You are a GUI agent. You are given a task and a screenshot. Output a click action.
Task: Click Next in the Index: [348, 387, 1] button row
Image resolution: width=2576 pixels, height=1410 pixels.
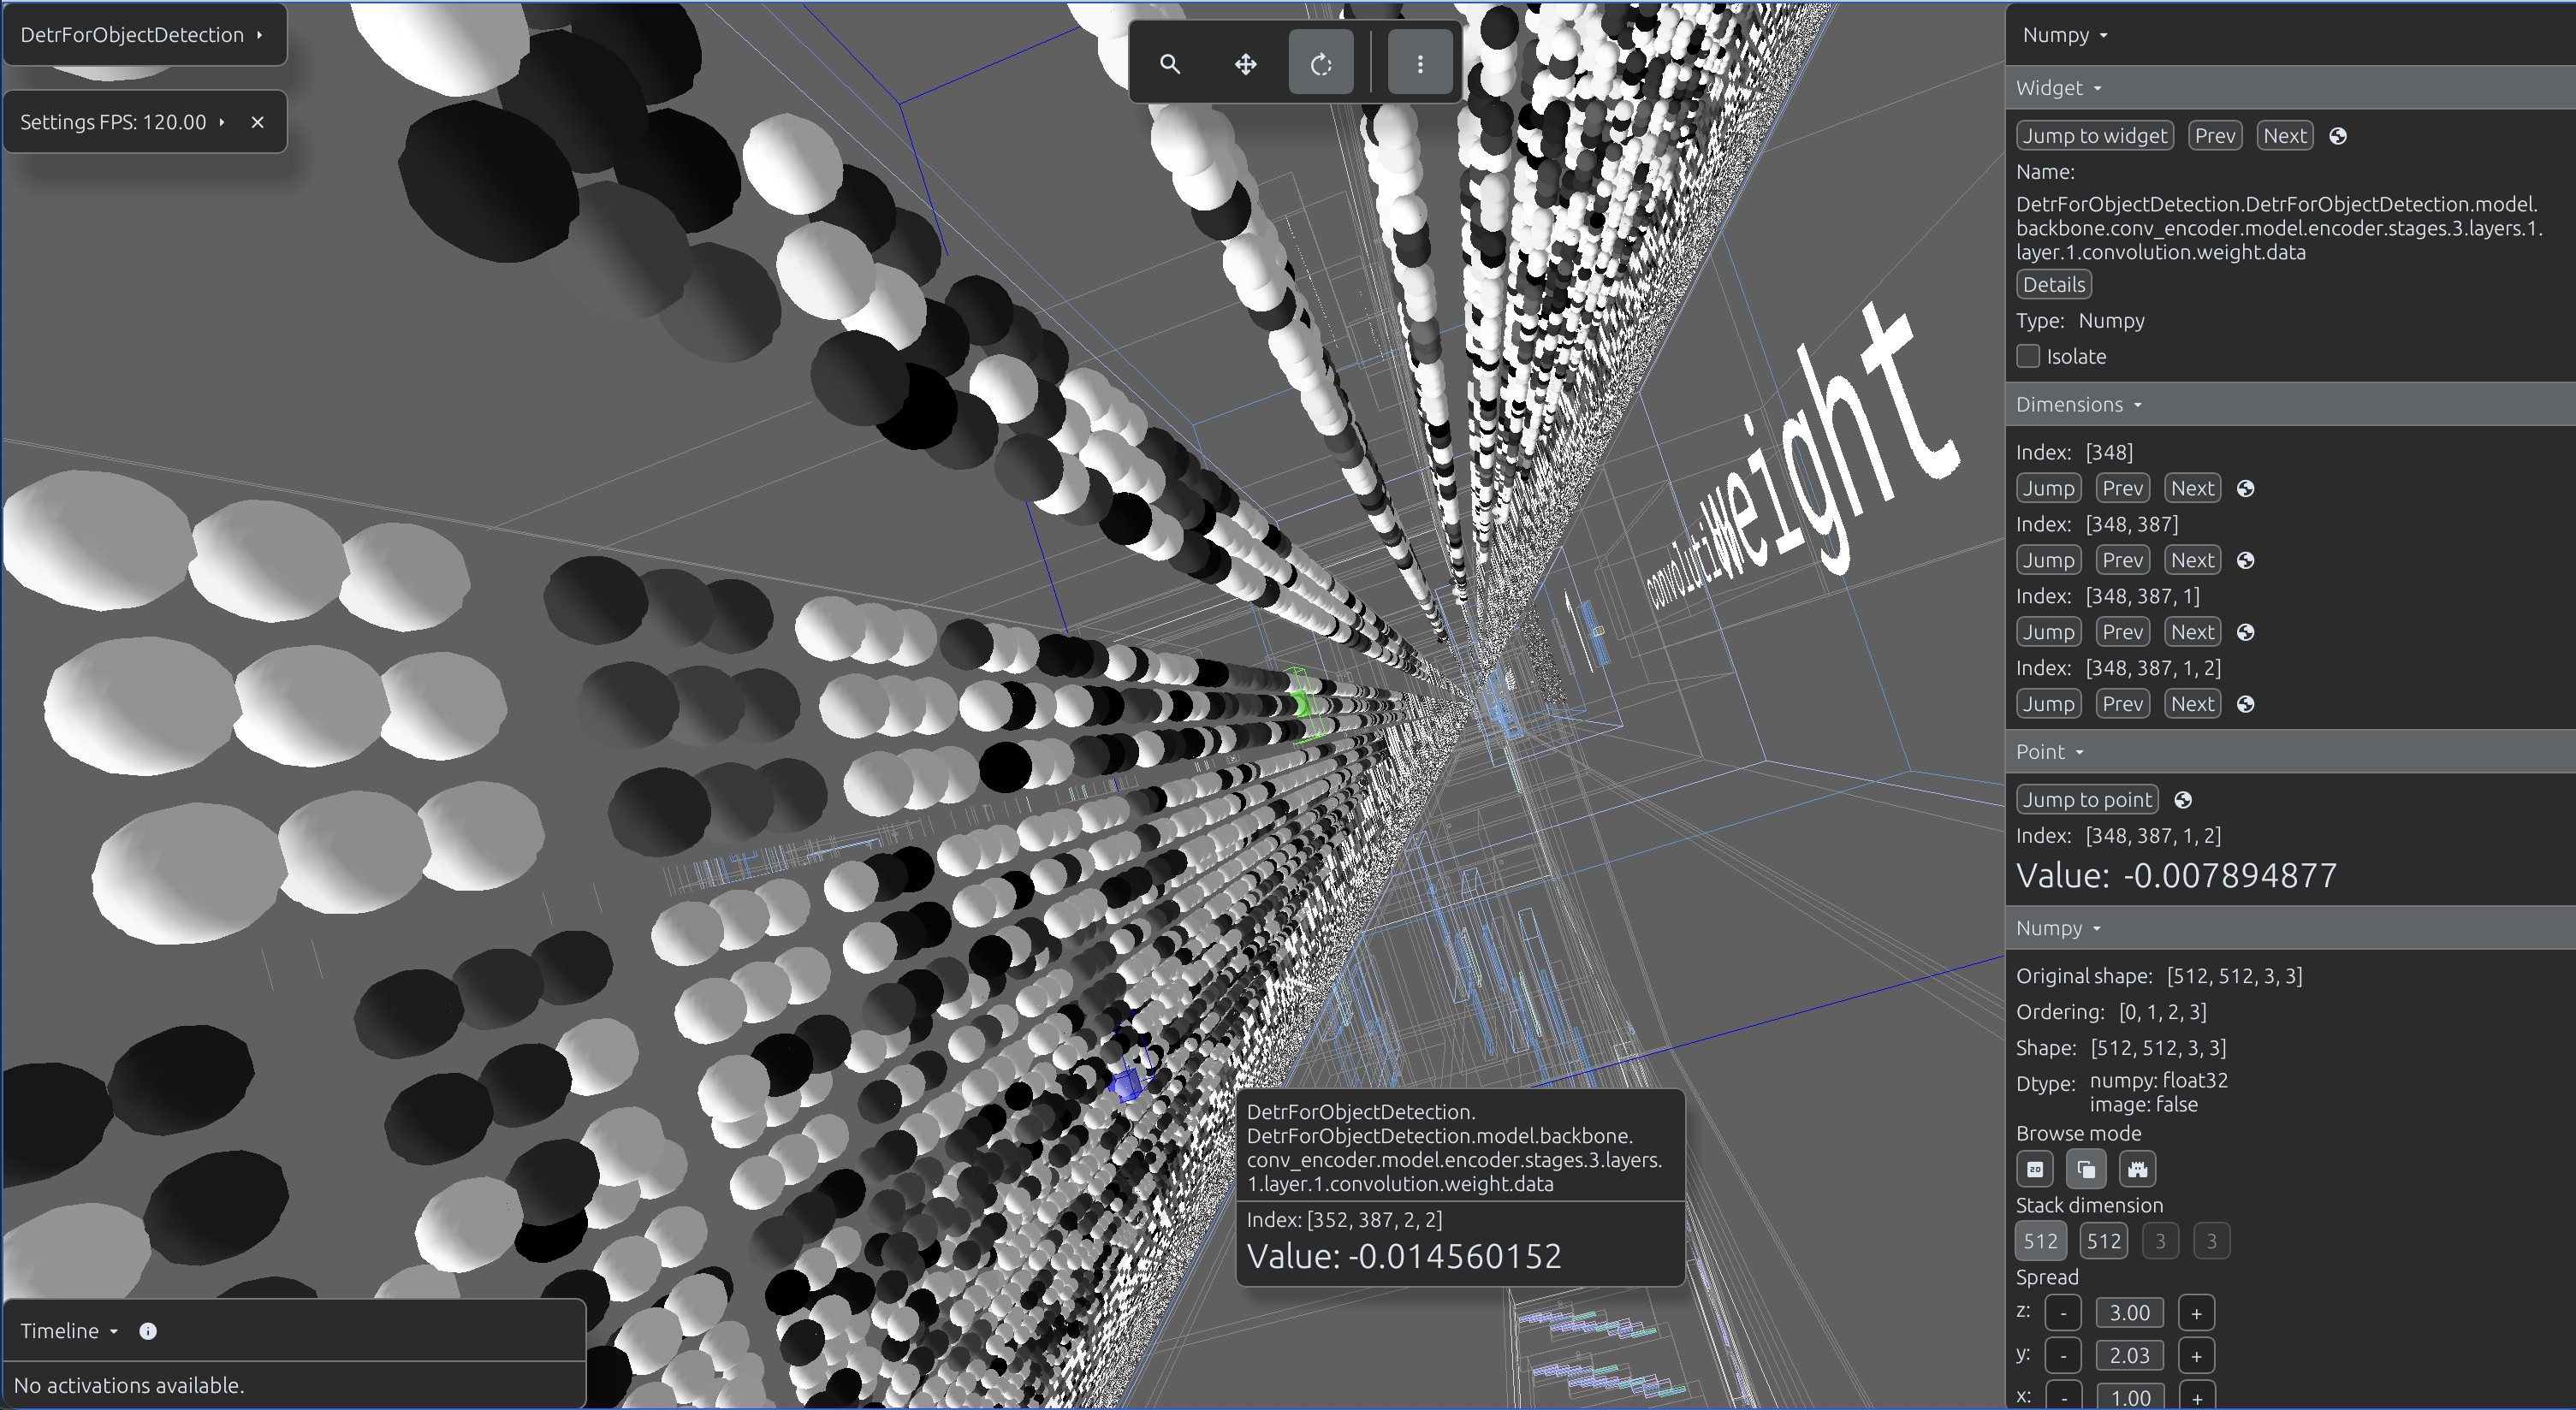click(x=2192, y=632)
